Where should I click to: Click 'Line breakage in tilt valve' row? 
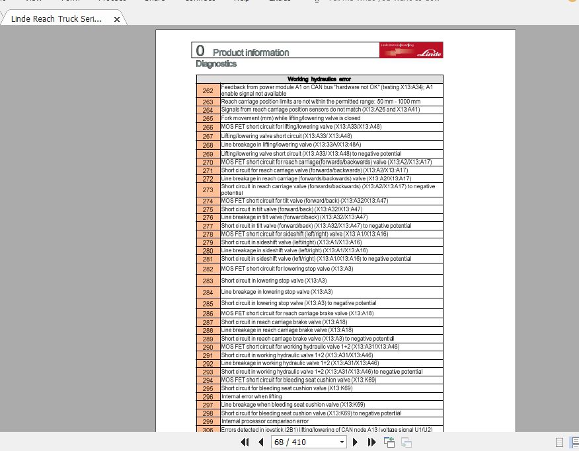coord(294,217)
